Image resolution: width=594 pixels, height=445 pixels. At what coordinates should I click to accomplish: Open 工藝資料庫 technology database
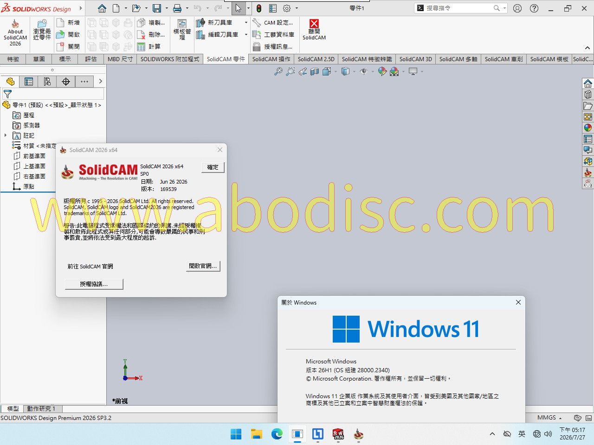click(x=273, y=34)
